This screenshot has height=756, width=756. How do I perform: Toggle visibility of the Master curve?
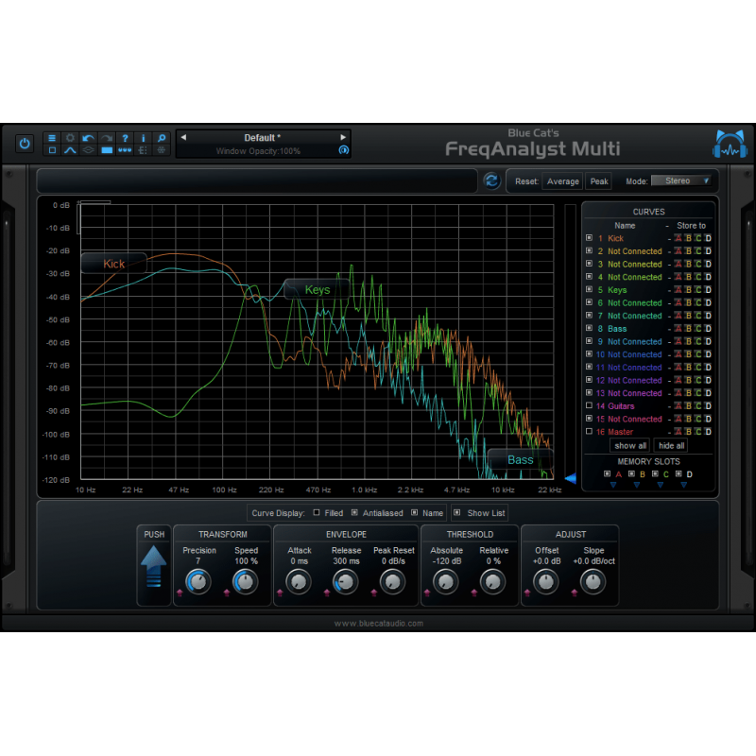589,431
